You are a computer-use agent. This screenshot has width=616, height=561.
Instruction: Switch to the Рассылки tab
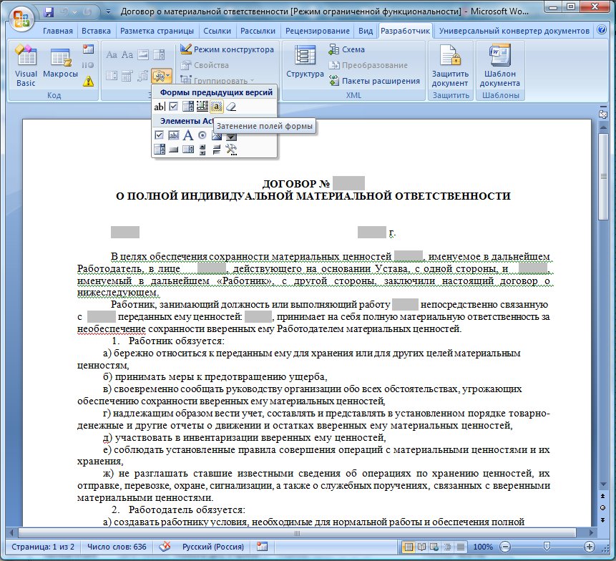pyautogui.click(x=258, y=31)
